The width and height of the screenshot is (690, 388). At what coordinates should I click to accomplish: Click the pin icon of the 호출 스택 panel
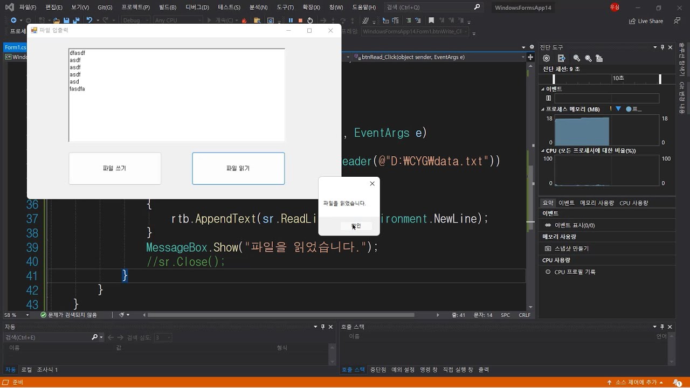663,327
